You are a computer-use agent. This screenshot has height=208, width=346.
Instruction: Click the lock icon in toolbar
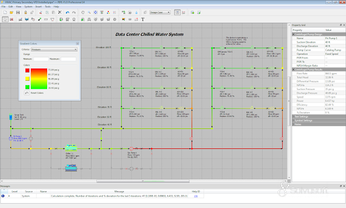point(25,12)
